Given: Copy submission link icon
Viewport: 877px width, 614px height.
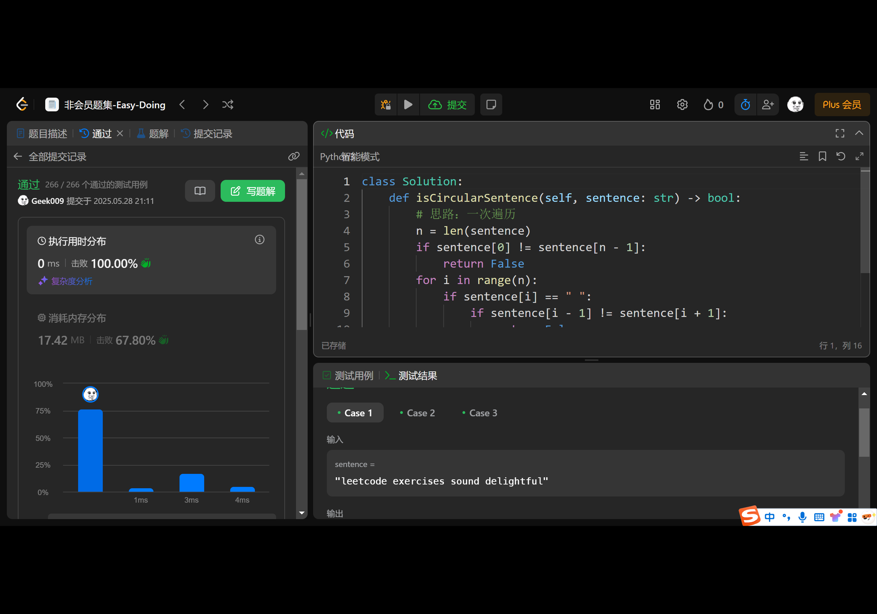Looking at the screenshot, I should [293, 156].
